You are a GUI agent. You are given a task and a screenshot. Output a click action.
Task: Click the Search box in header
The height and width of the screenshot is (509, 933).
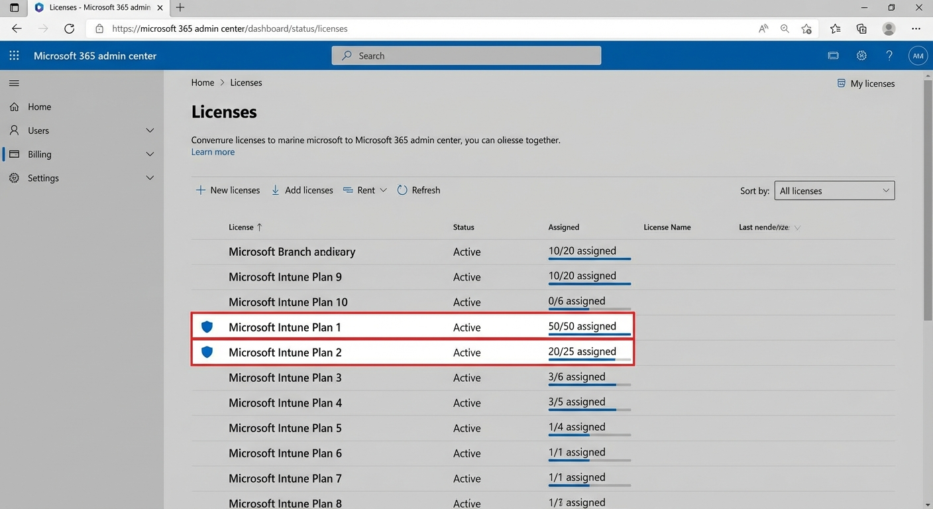(466, 56)
